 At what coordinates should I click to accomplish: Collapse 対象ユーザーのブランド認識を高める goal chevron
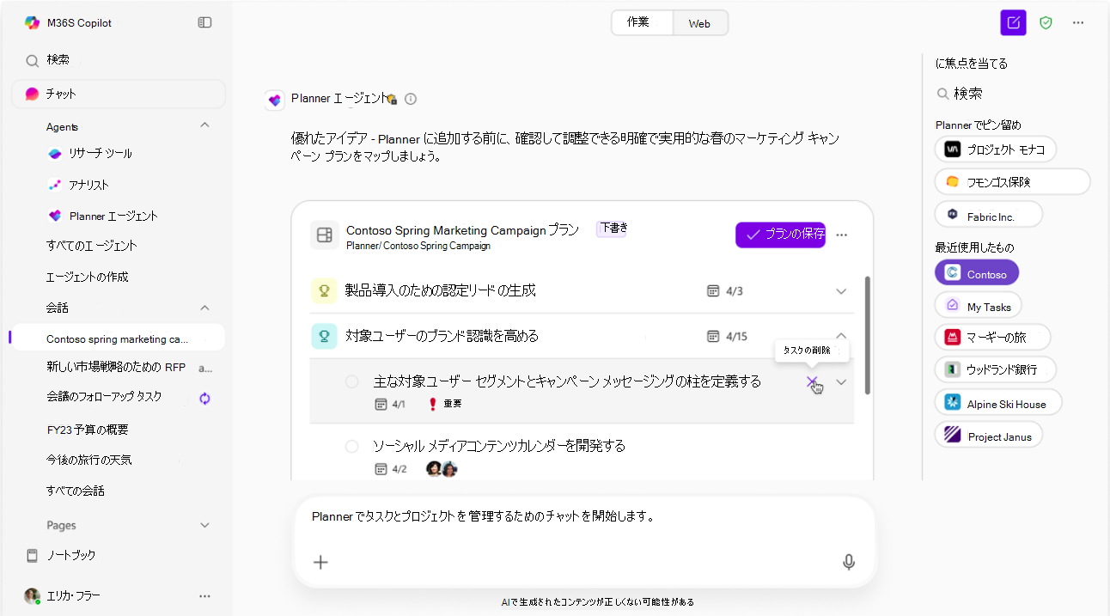(841, 336)
